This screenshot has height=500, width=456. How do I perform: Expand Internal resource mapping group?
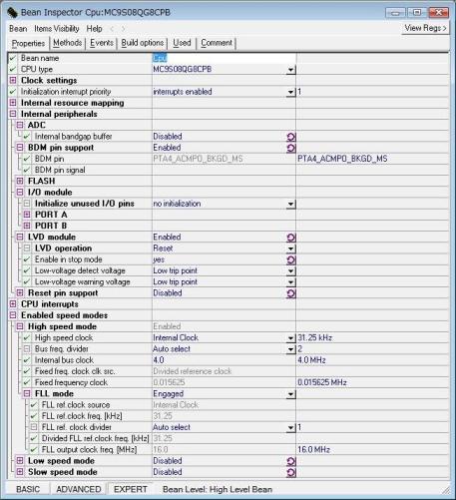click(x=13, y=103)
